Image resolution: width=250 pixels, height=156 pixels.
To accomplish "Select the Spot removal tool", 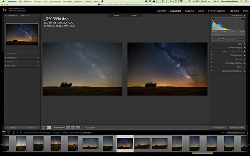I will pyautogui.click(x=218, y=40).
